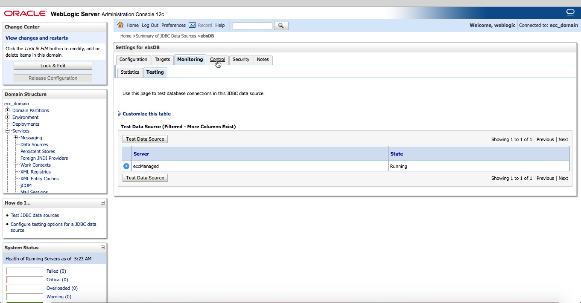Collapse the How do I panel
Screen dimensions: 581x303
coord(102,203)
